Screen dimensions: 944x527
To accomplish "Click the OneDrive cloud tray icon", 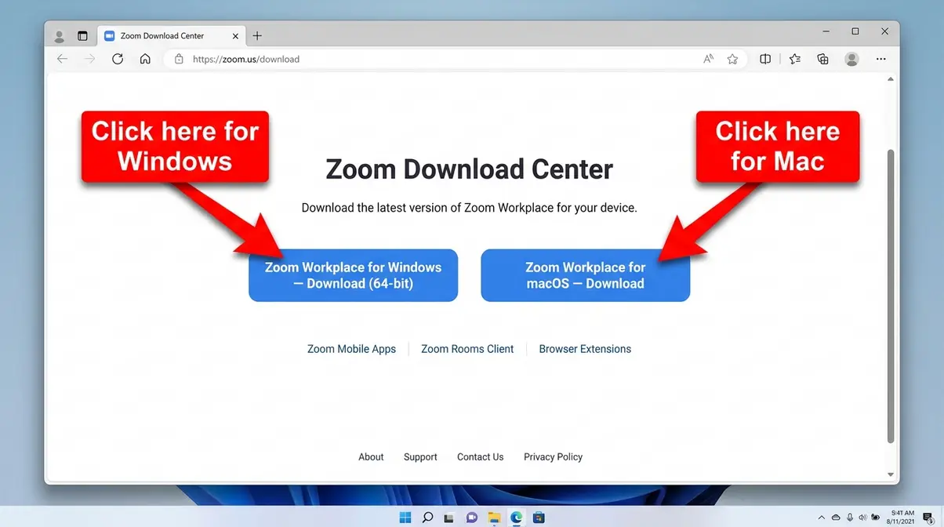I will pos(836,518).
